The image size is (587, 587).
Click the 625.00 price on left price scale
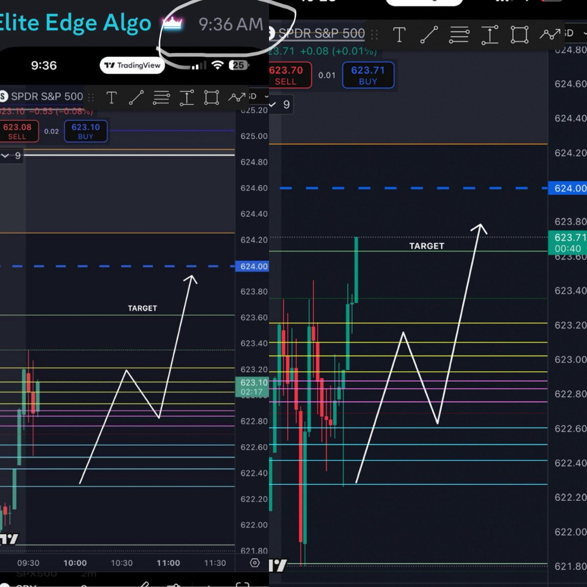[x=254, y=136]
